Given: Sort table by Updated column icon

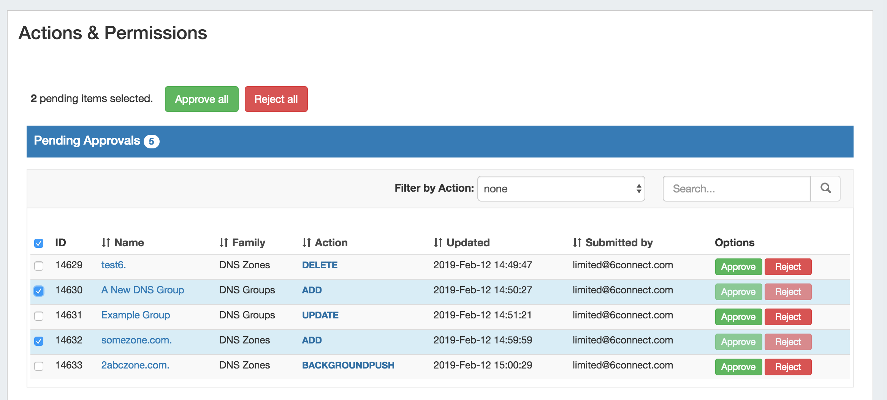Looking at the screenshot, I should [438, 243].
